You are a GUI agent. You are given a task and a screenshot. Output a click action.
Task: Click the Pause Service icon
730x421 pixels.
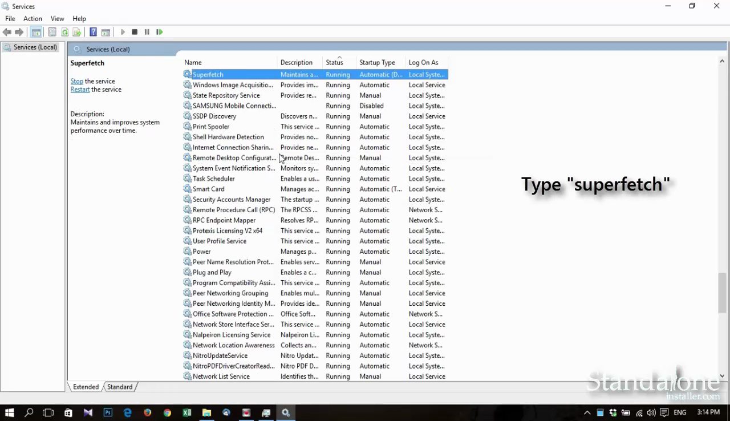click(147, 33)
